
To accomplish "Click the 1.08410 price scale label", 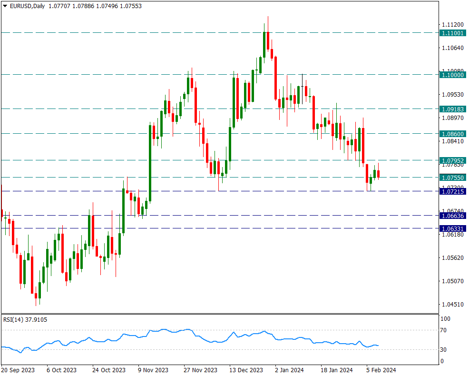I will 453,141.
